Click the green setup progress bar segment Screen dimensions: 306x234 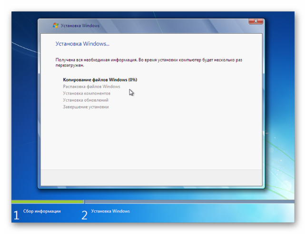(48, 202)
